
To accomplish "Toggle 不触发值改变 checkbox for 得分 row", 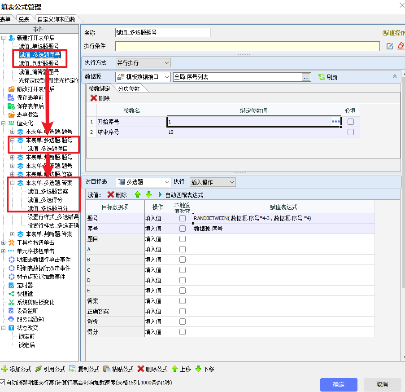I will point(183,332).
